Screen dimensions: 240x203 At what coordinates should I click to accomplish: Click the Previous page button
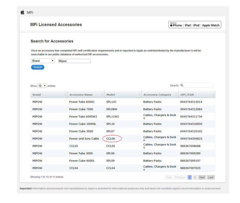[x=180, y=177]
